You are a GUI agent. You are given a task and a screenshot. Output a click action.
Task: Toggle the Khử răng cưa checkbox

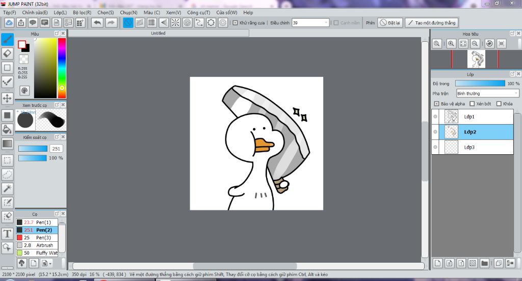click(235, 22)
